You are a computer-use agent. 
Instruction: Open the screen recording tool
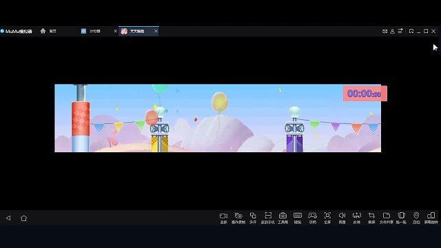coord(223,218)
